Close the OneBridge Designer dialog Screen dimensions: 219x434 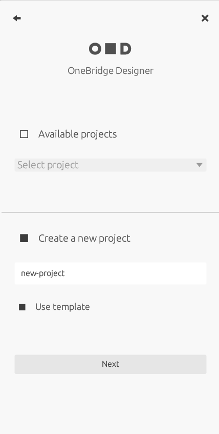pos(205,18)
